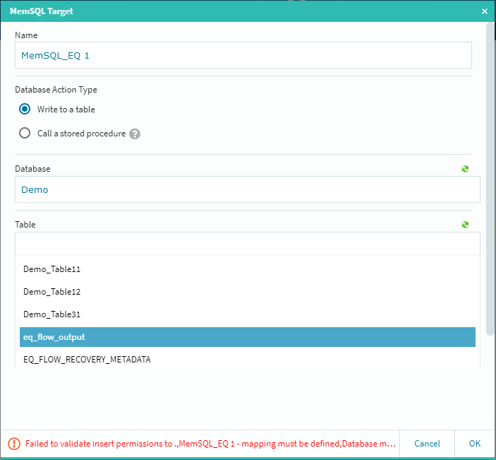Click the Cancel button
The image size is (496, 460).
coord(427,444)
